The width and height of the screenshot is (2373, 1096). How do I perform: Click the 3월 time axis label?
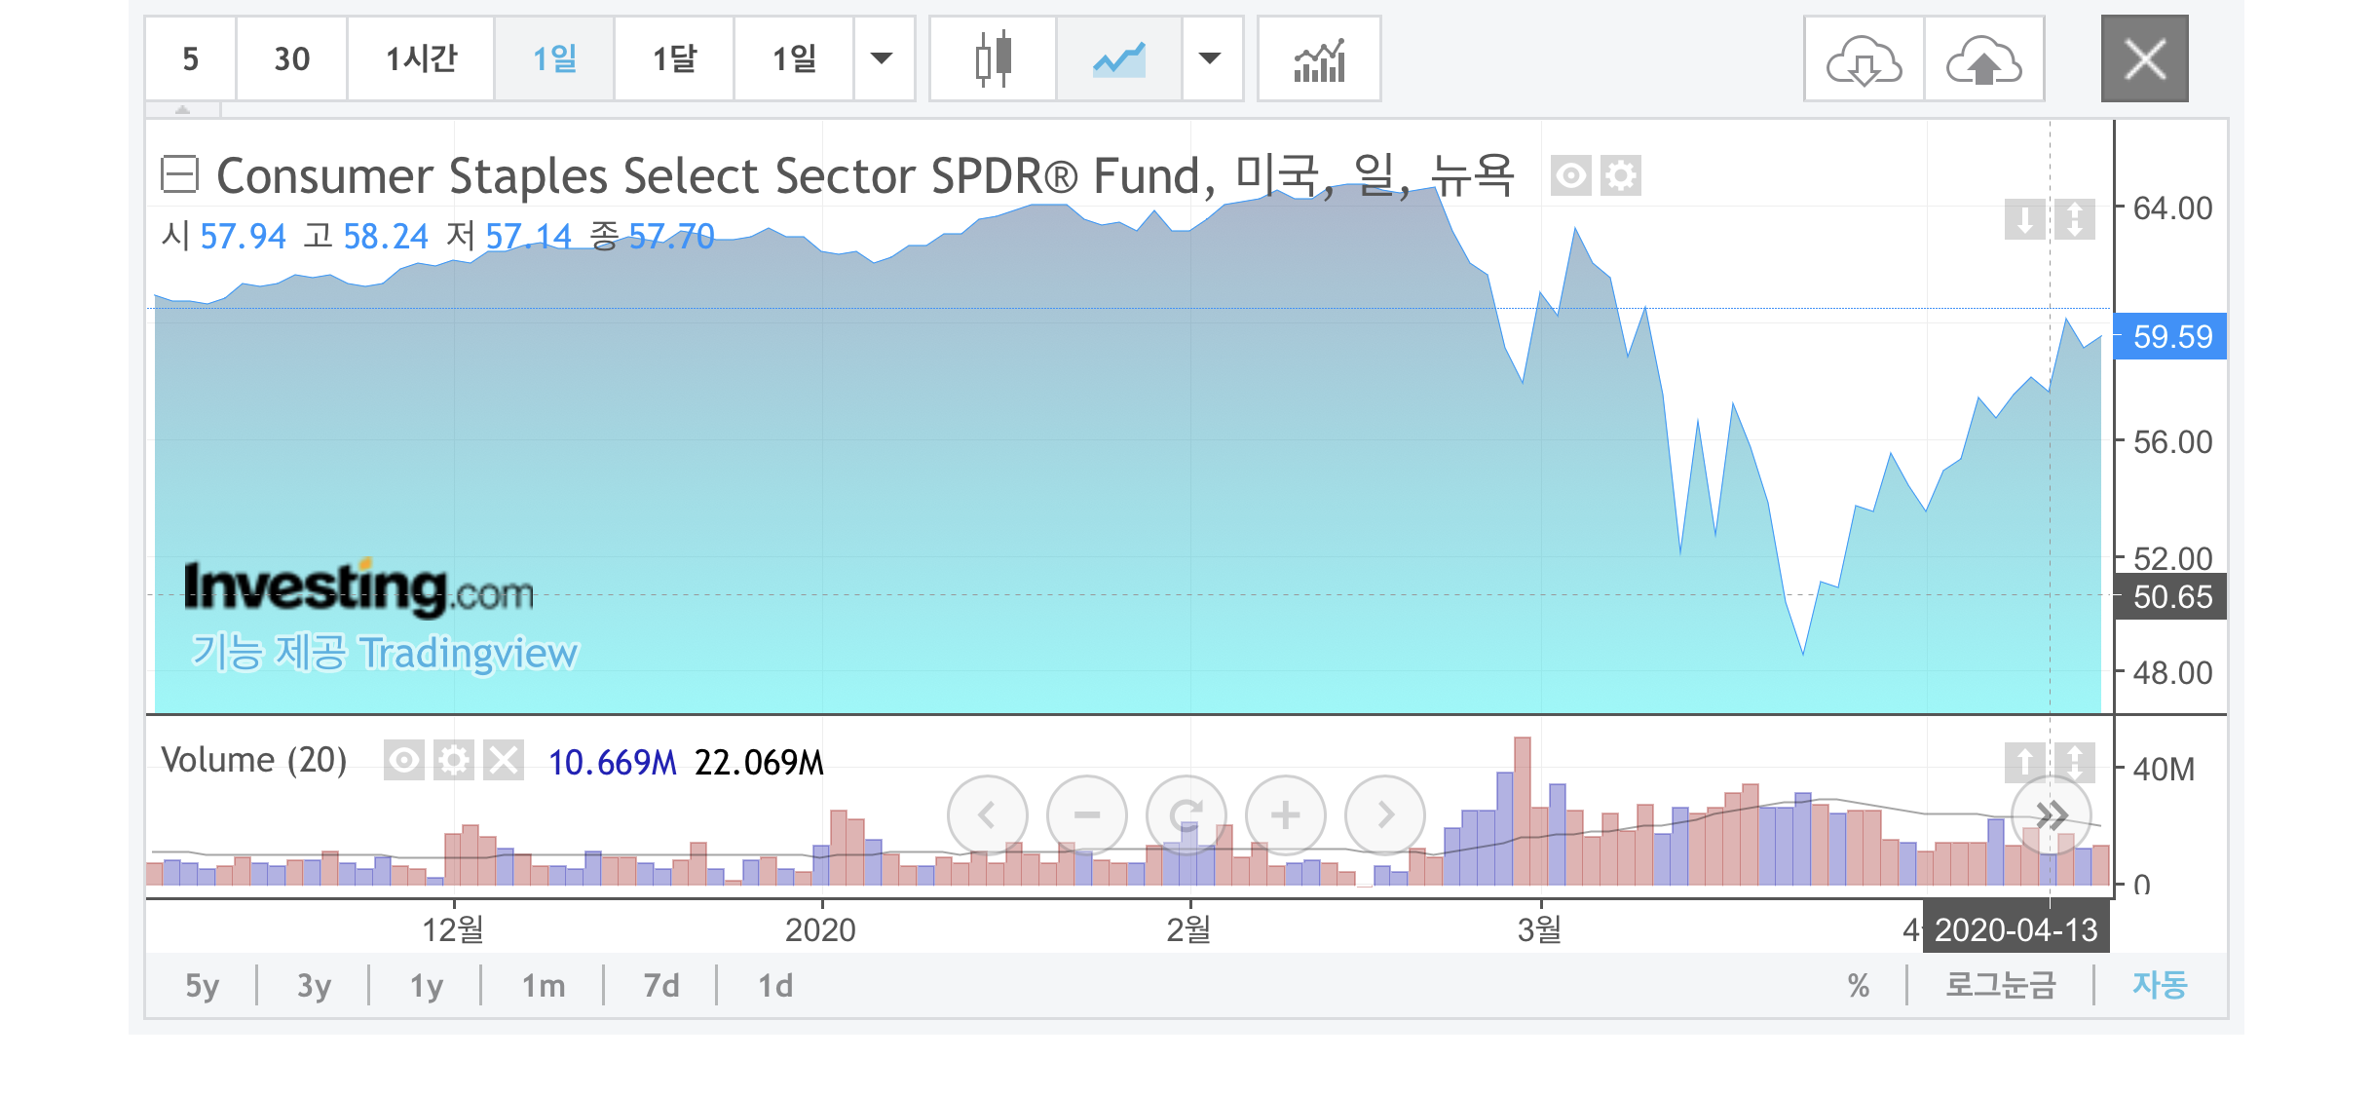pyautogui.click(x=1539, y=929)
